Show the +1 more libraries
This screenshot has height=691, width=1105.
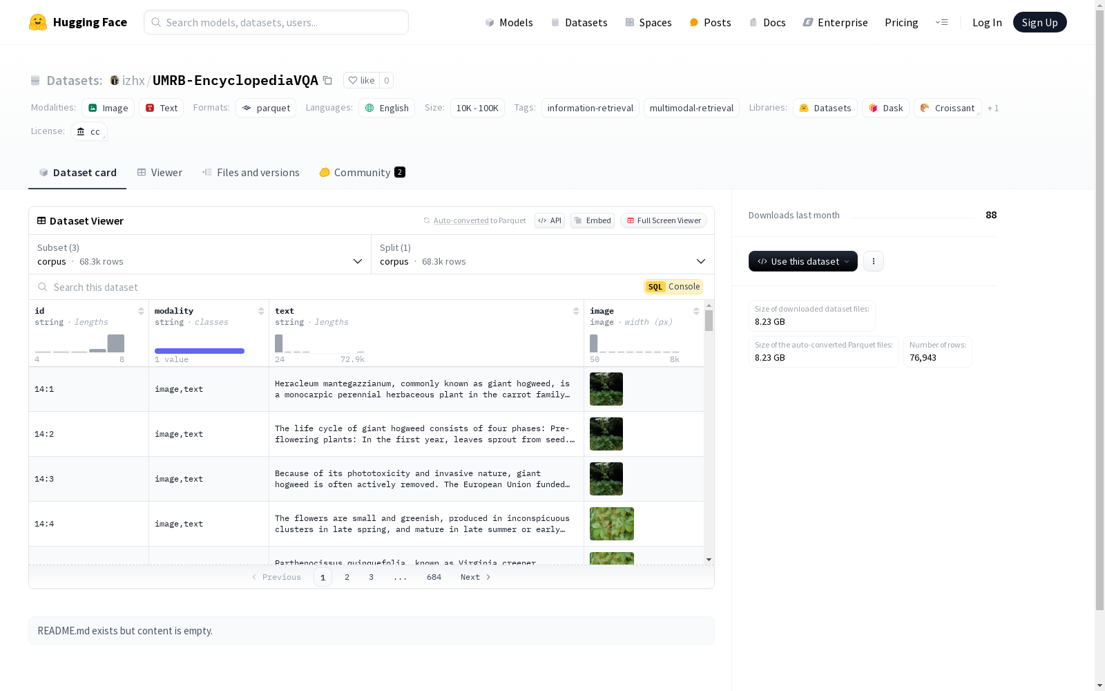(993, 108)
